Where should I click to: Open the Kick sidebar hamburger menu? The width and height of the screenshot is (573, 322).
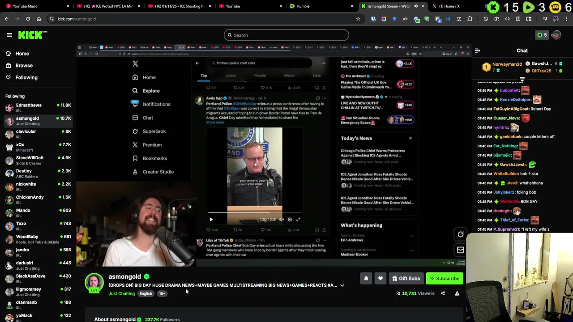pos(9,35)
